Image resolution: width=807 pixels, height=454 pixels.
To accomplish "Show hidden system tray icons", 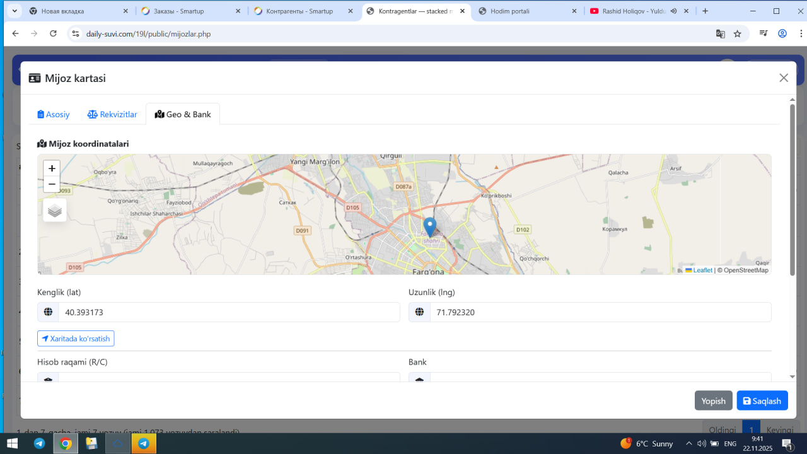I will [x=689, y=443].
